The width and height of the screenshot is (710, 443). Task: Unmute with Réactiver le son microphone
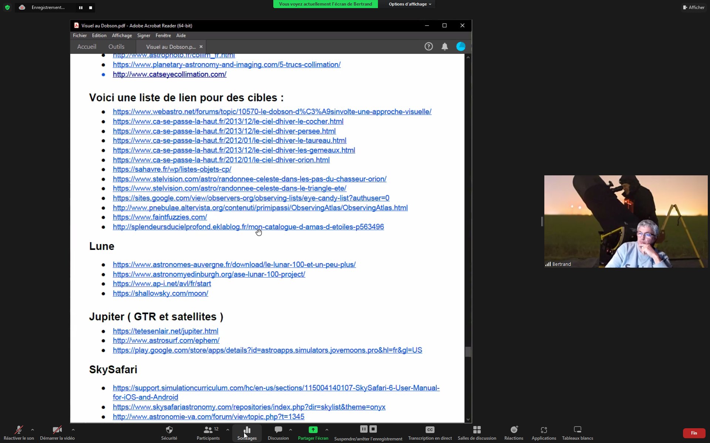point(18,430)
